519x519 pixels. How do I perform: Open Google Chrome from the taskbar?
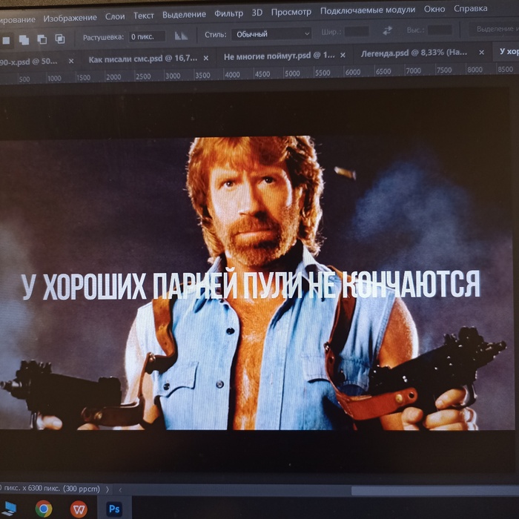pos(44,509)
